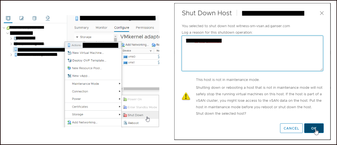Click the Add Networking toolbar icon
Viewport: 337px width, 145px height.
tap(123, 45)
